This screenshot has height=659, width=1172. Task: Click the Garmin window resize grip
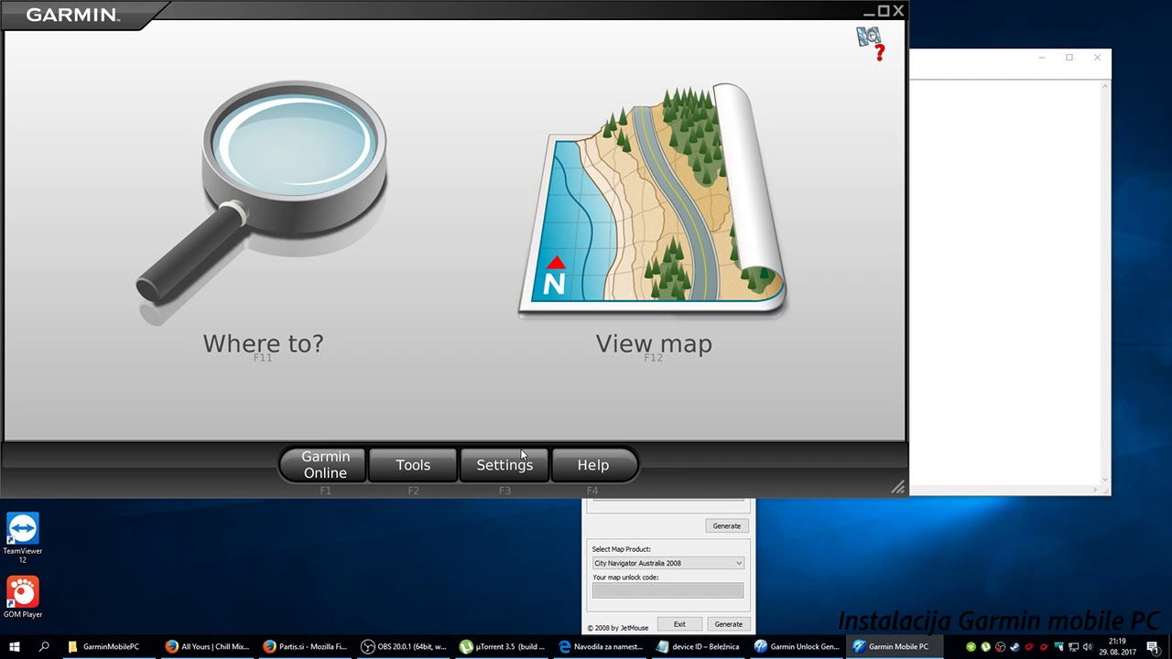click(x=897, y=487)
